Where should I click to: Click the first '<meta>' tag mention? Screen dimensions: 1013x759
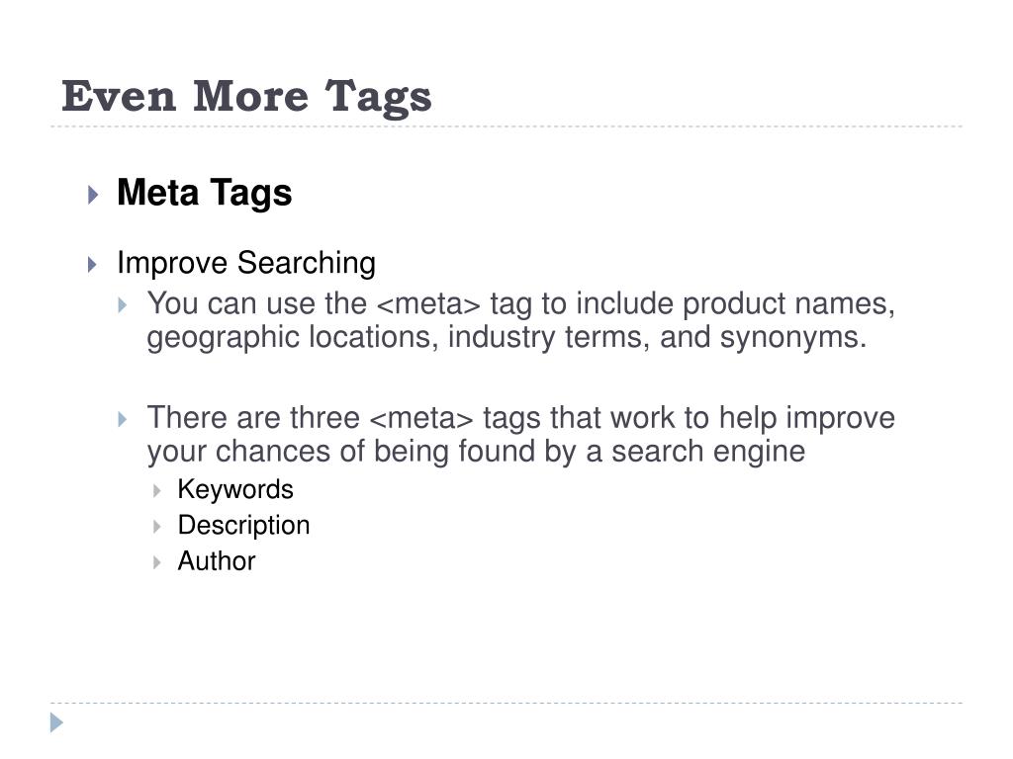pos(428,304)
